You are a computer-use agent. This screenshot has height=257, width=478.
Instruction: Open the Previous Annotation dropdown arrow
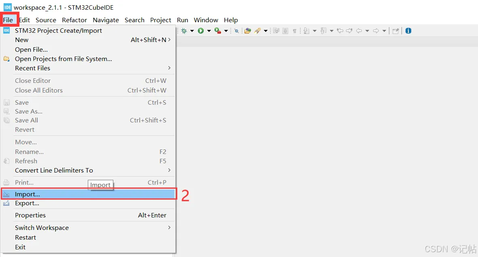(331, 31)
